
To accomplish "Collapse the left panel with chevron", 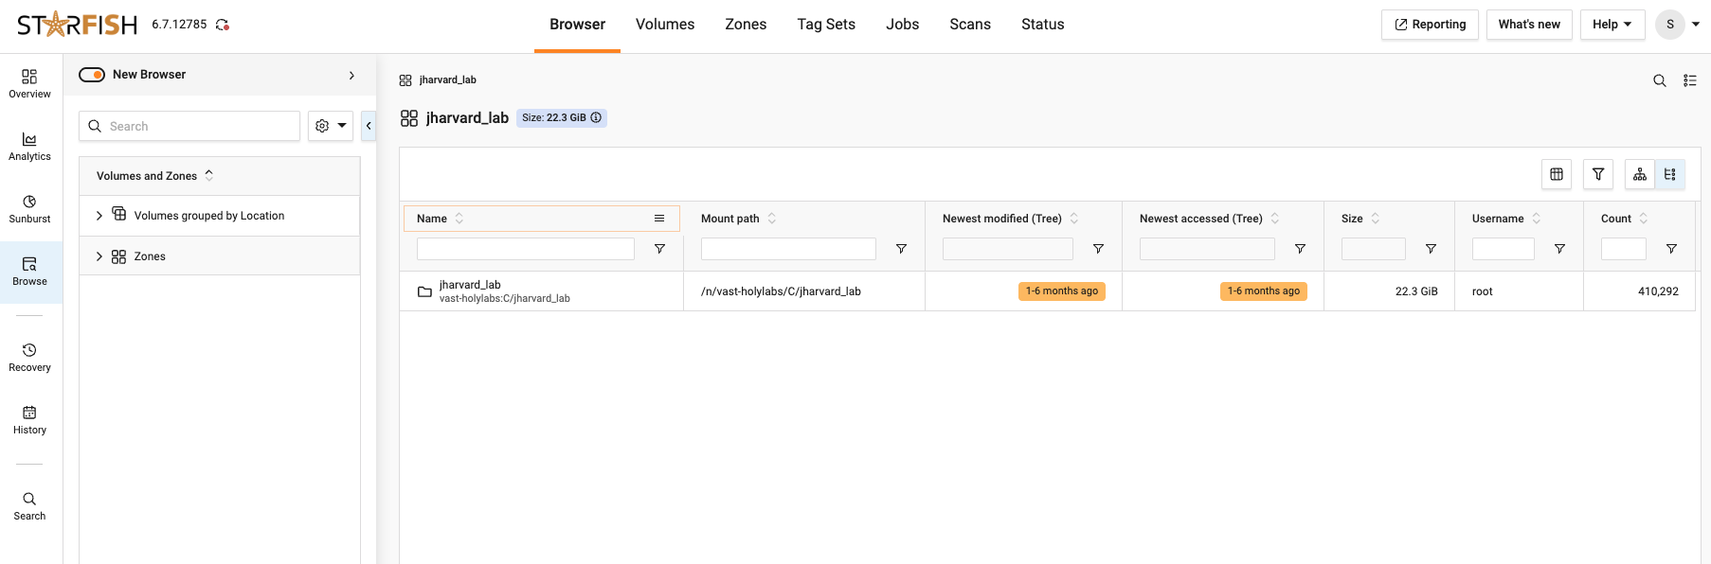I will coord(369,126).
